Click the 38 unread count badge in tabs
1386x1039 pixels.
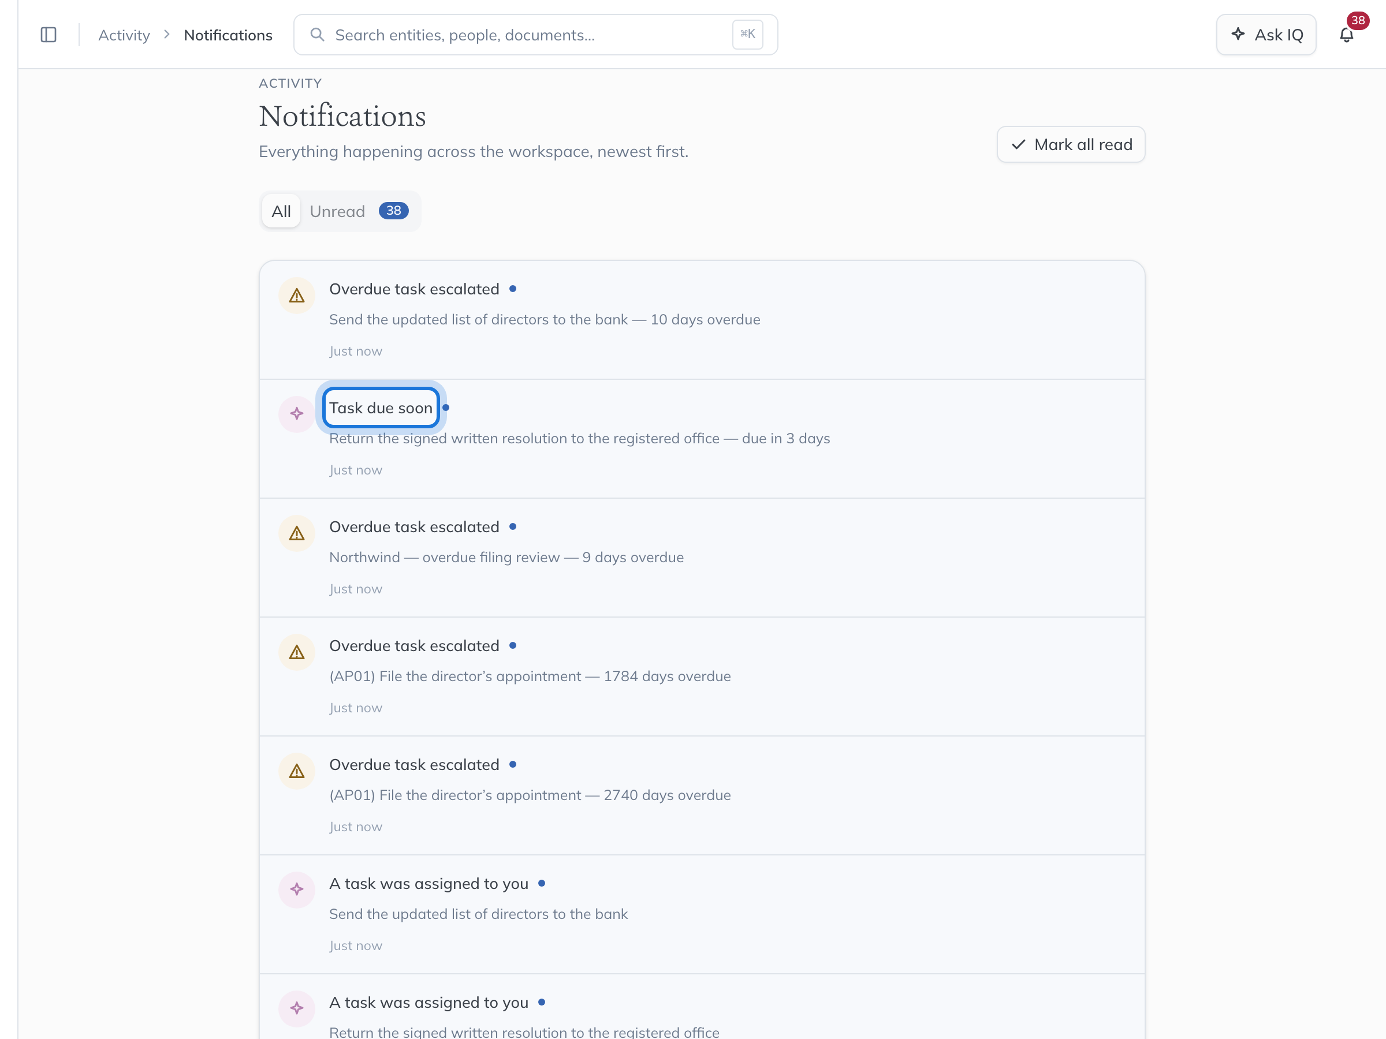pyautogui.click(x=393, y=211)
